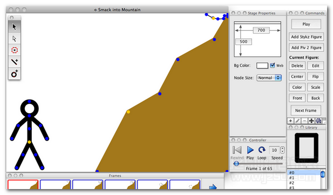Click the stick figure's neck node
Screen dimensions: 333x195
29,116
